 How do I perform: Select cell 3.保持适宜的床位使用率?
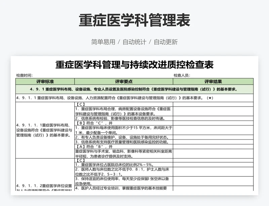click(x=124, y=181)
